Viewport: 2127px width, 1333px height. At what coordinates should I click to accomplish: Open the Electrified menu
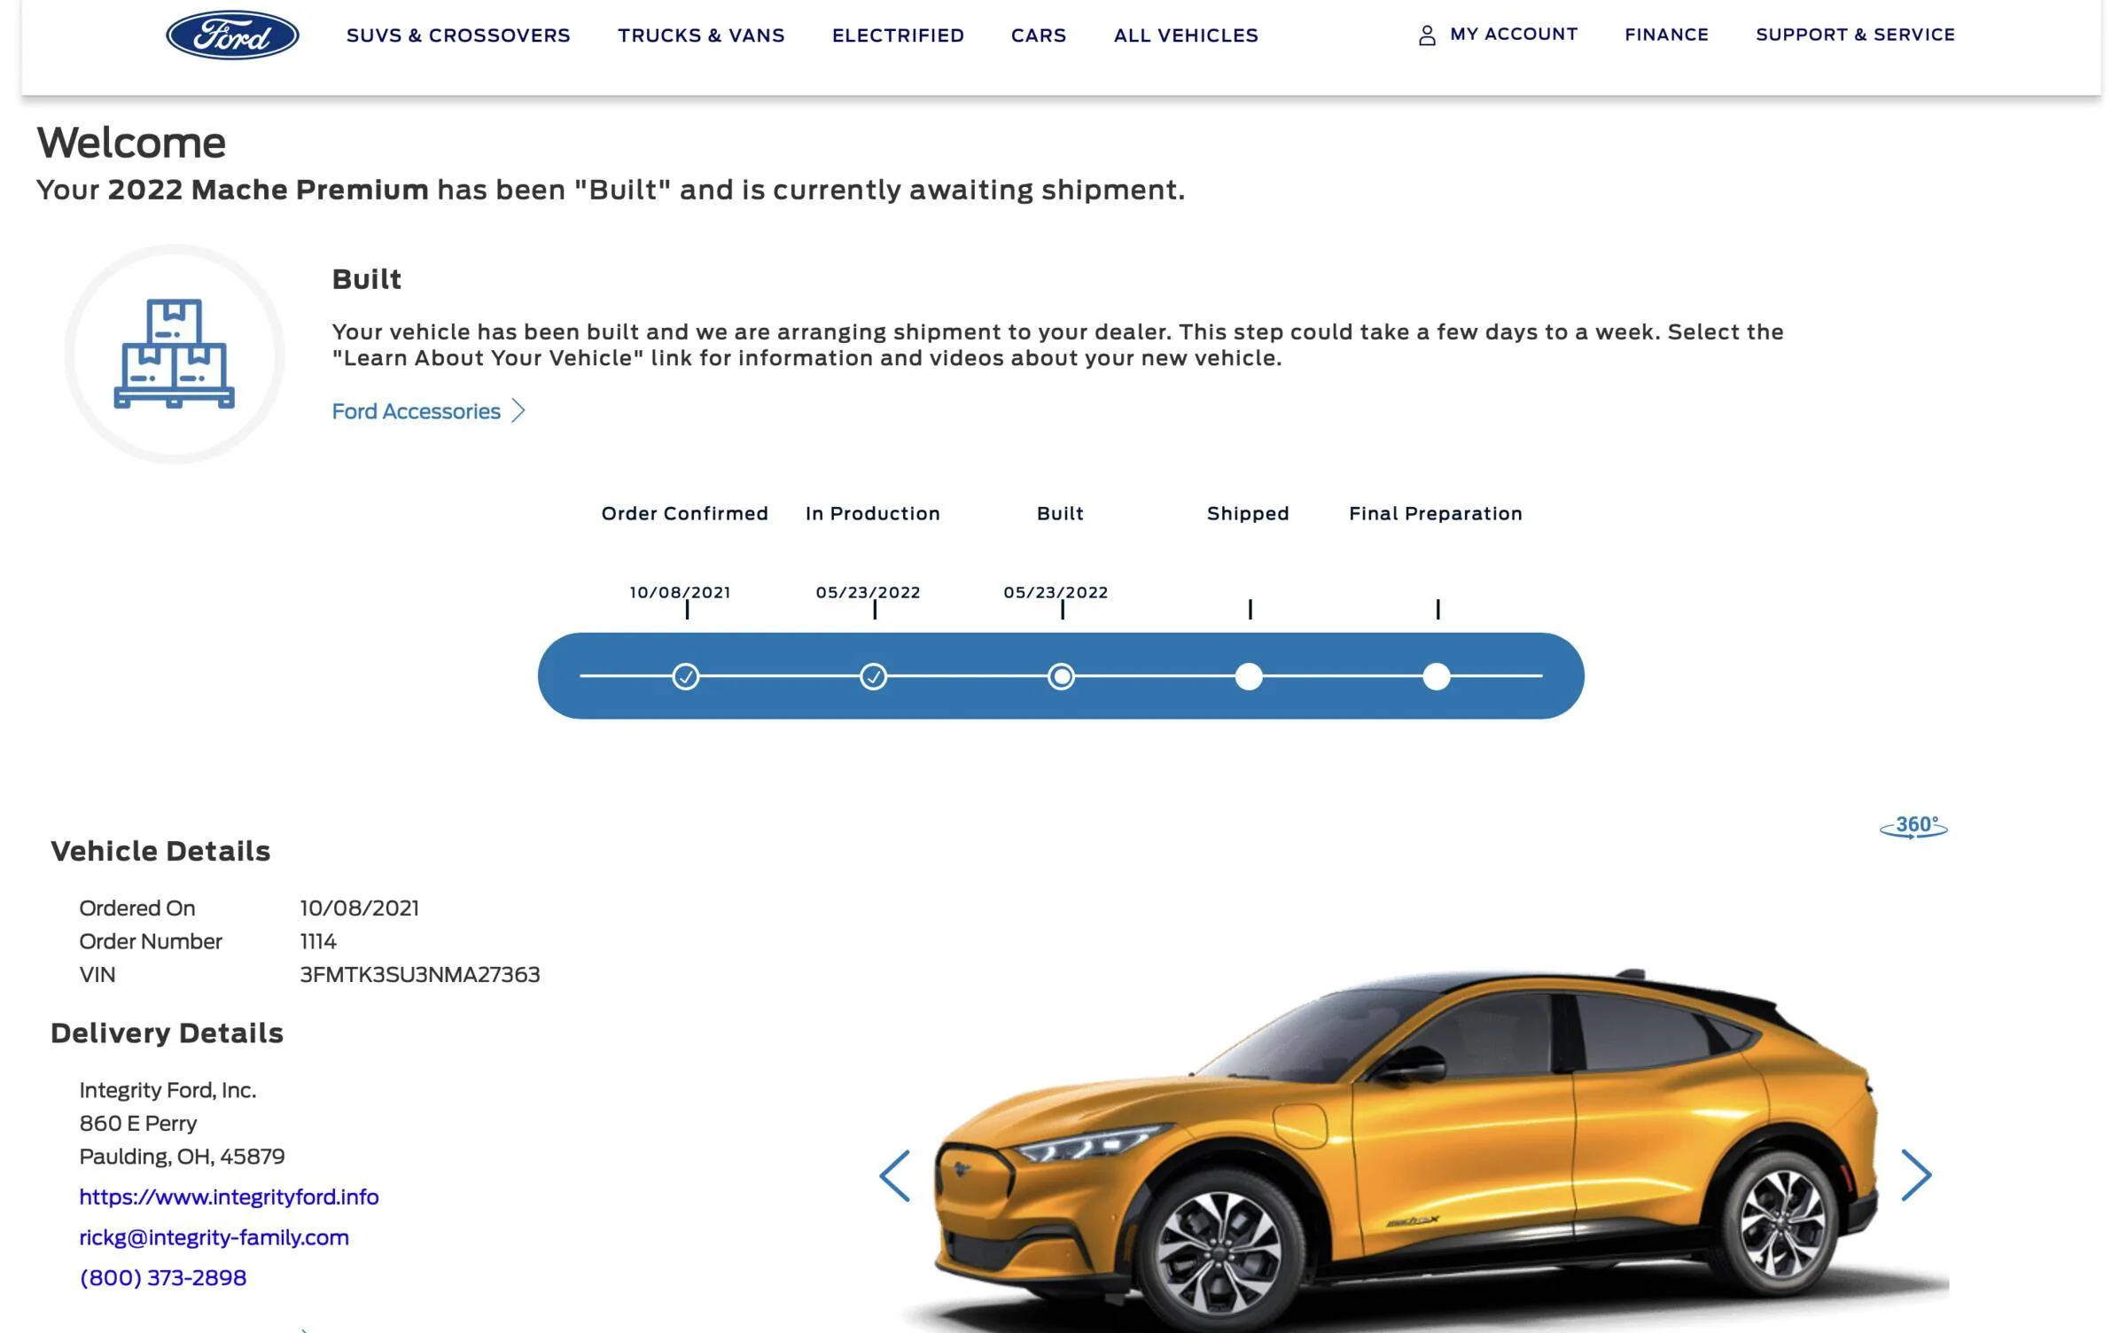click(898, 35)
